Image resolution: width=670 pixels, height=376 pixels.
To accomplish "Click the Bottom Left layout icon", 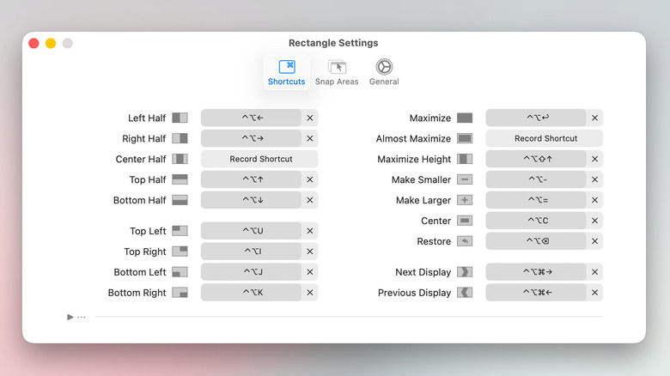I will pos(180,272).
